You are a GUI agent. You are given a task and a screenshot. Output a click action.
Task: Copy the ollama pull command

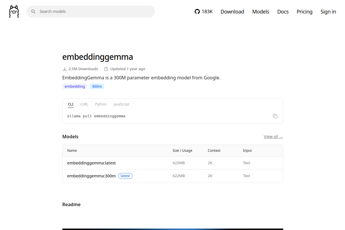[275, 116]
